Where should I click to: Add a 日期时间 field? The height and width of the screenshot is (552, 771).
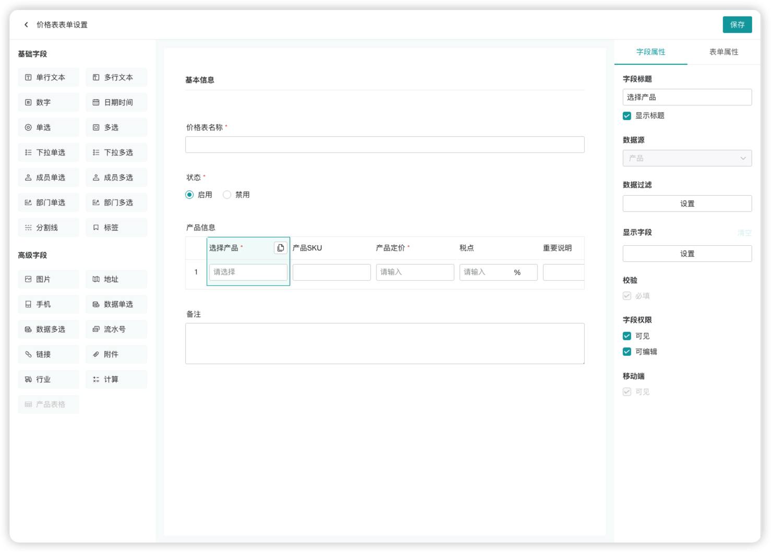(x=116, y=102)
